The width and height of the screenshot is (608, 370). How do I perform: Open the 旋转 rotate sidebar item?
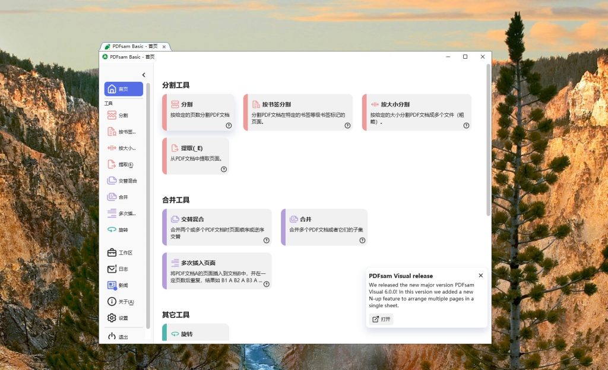123,229
